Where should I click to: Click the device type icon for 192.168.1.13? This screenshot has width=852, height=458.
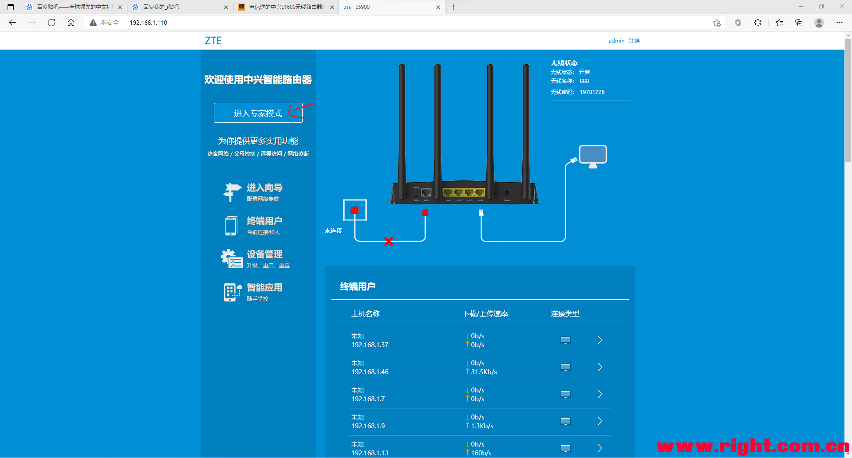click(565, 449)
